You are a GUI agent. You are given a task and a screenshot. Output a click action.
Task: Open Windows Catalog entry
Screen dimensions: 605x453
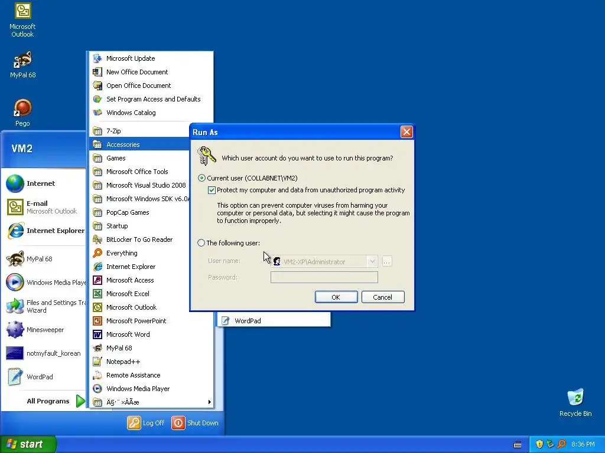pyautogui.click(x=152, y=113)
